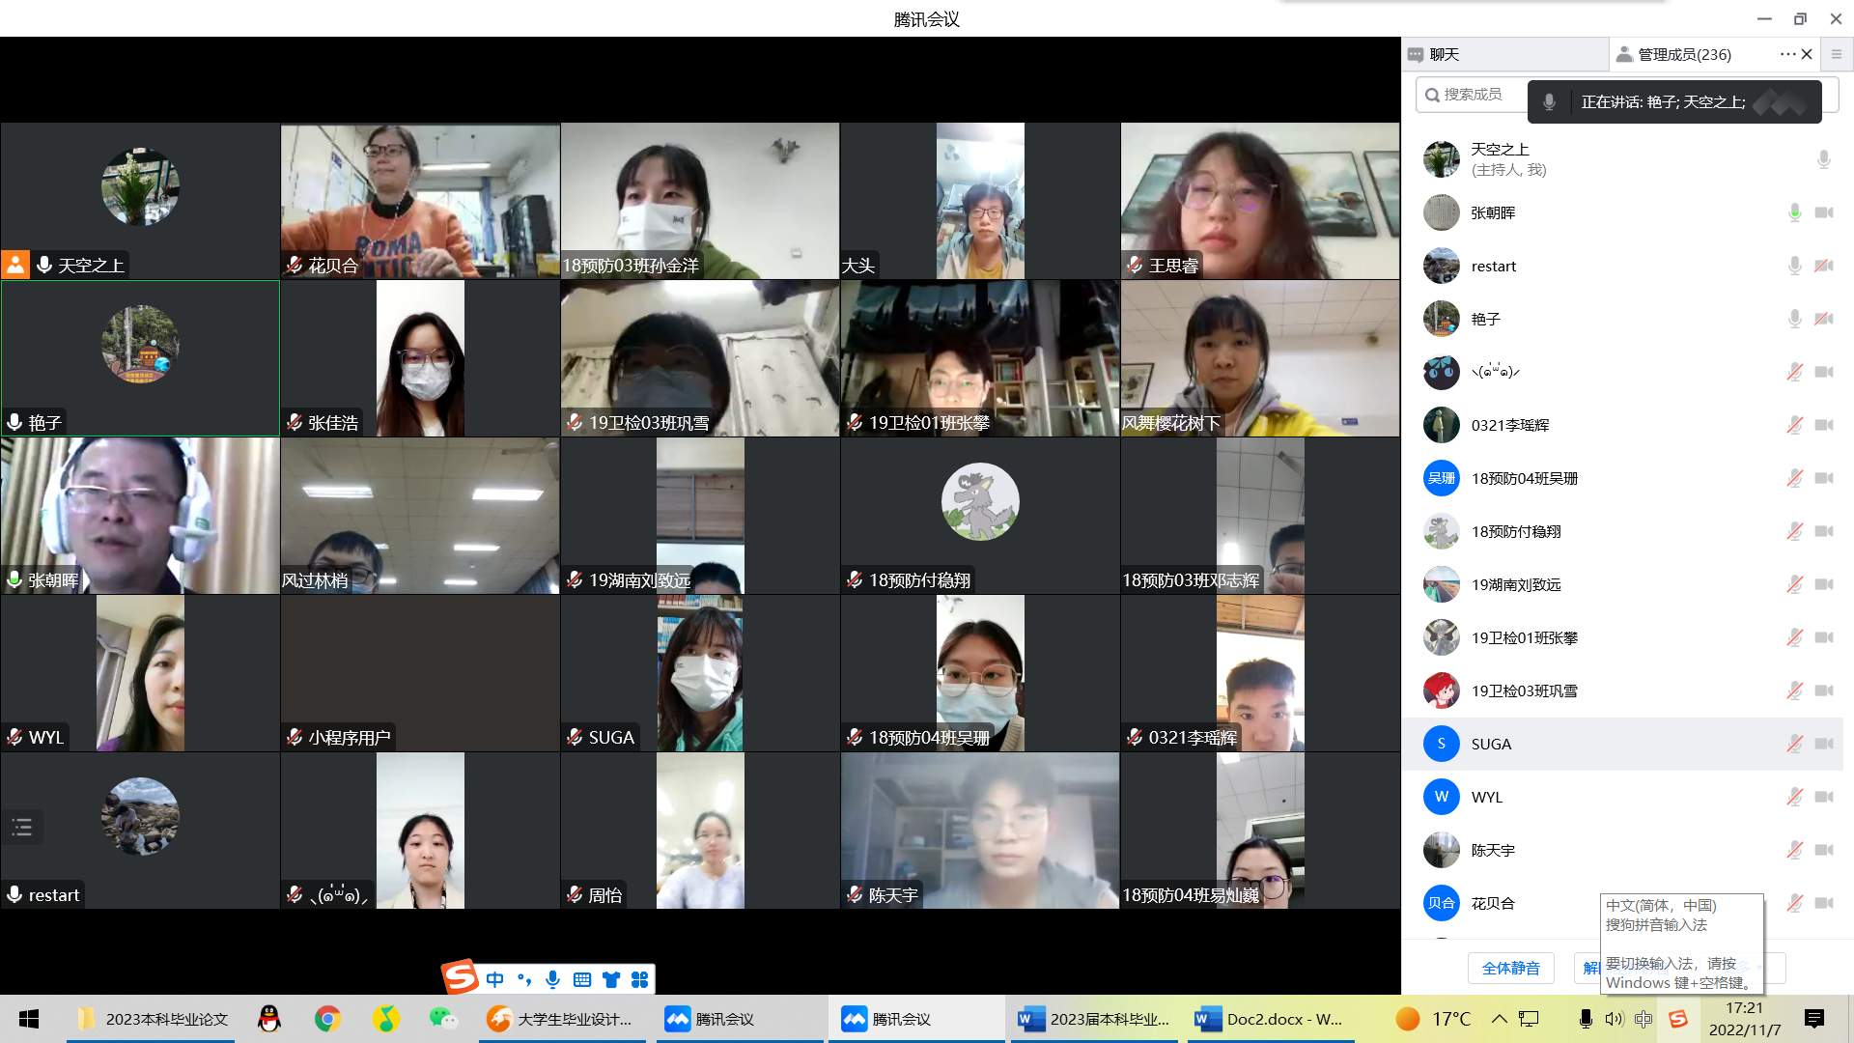Click the 搜索成员 search field
The width and height of the screenshot is (1854, 1043).
(x=1473, y=95)
